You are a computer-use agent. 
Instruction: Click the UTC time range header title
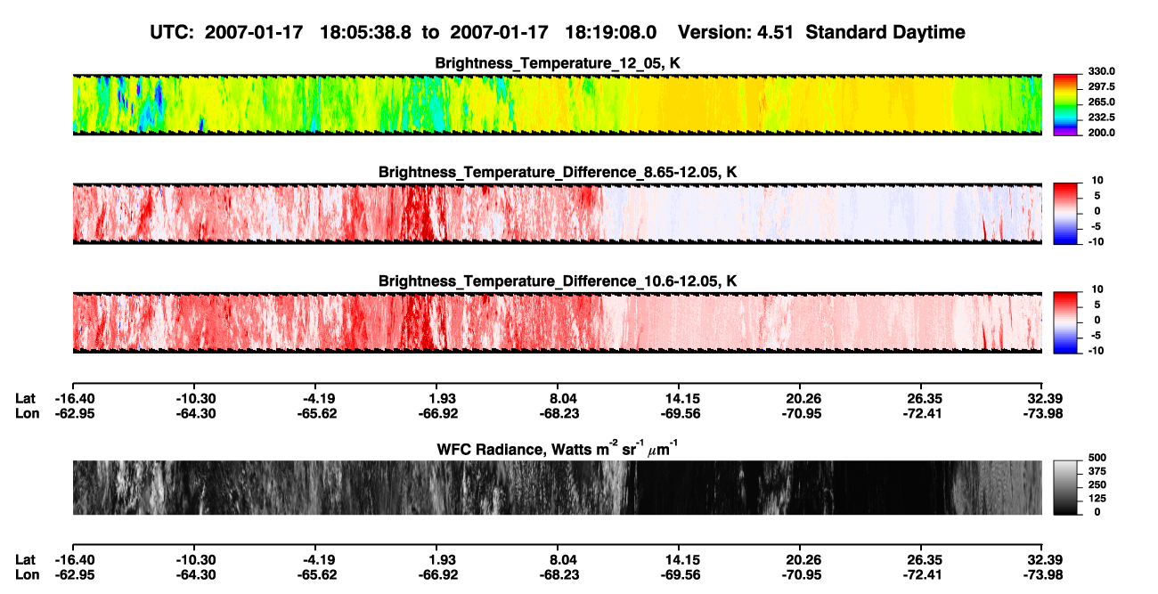[x=558, y=32]
